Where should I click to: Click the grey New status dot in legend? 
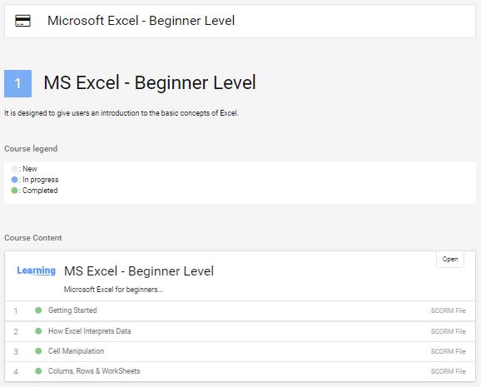pos(14,168)
